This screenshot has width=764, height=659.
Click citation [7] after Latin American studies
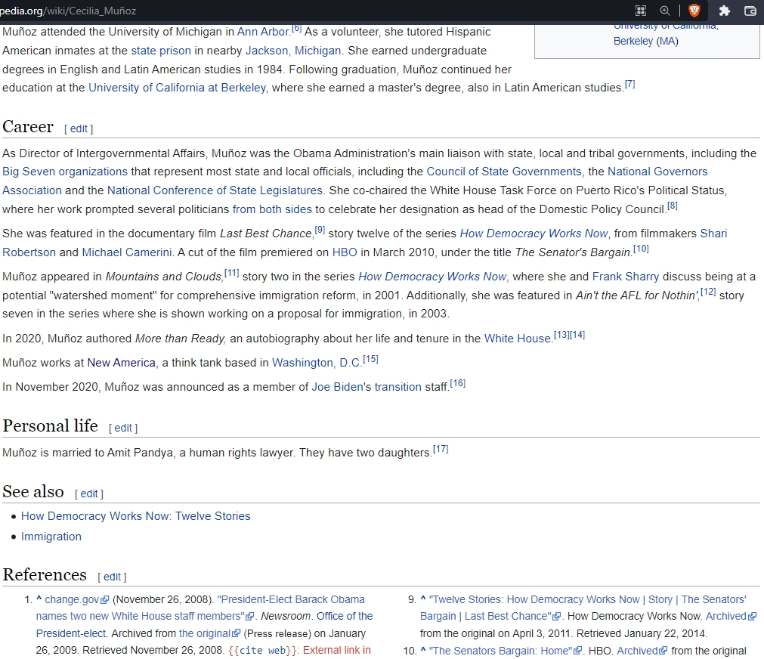click(630, 84)
